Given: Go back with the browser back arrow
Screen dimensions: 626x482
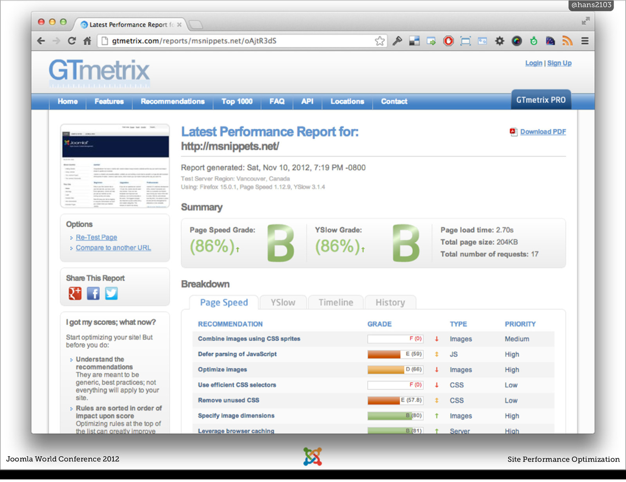Looking at the screenshot, I should click(x=41, y=41).
